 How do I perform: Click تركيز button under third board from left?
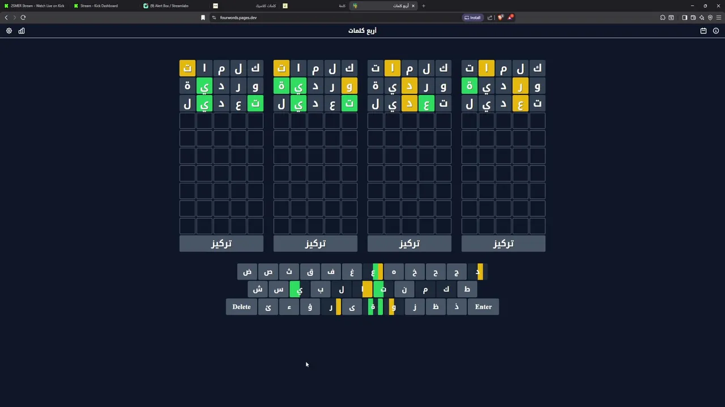click(x=410, y=244)
